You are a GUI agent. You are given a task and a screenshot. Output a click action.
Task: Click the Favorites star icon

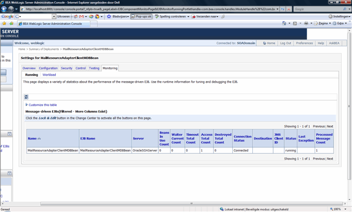pyautogui.click(x=4, y=23)
